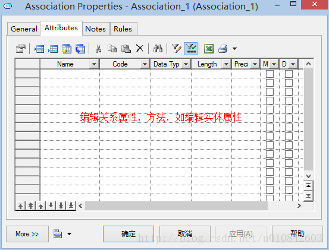Tick the D checkbox in second row

289,83
